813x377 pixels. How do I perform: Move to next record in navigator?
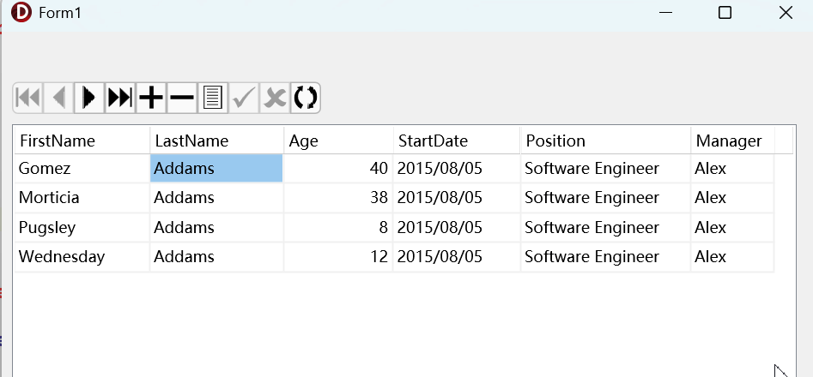89,98
